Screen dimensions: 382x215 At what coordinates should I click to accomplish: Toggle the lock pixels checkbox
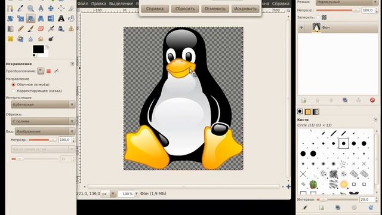318,17
